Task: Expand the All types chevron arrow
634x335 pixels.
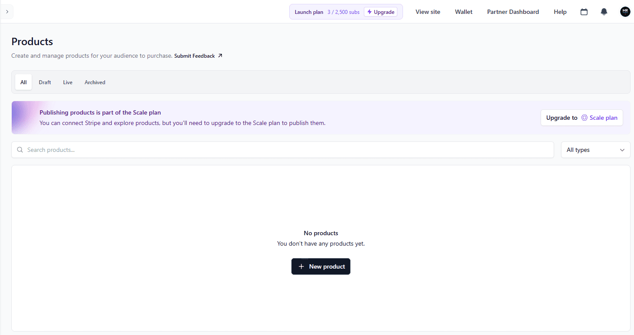Action: (x=622, y=150)
